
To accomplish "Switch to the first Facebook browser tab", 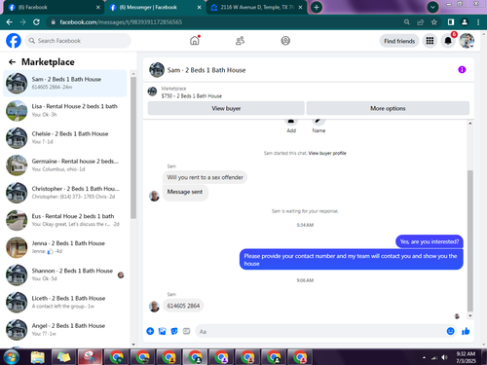I will coord(53,8).
